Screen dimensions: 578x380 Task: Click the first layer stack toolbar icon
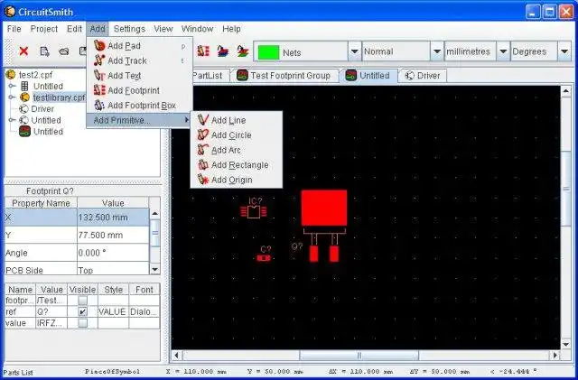223,51
